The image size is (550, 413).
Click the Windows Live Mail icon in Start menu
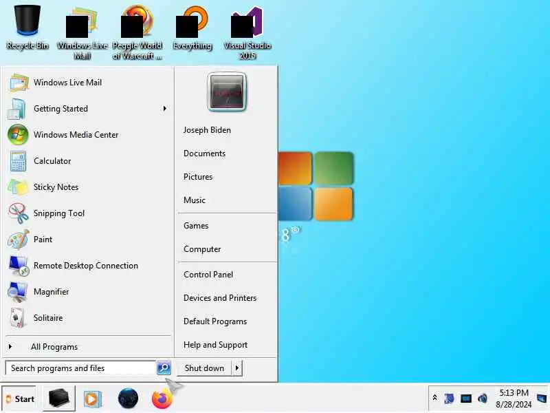pos(19,83)
